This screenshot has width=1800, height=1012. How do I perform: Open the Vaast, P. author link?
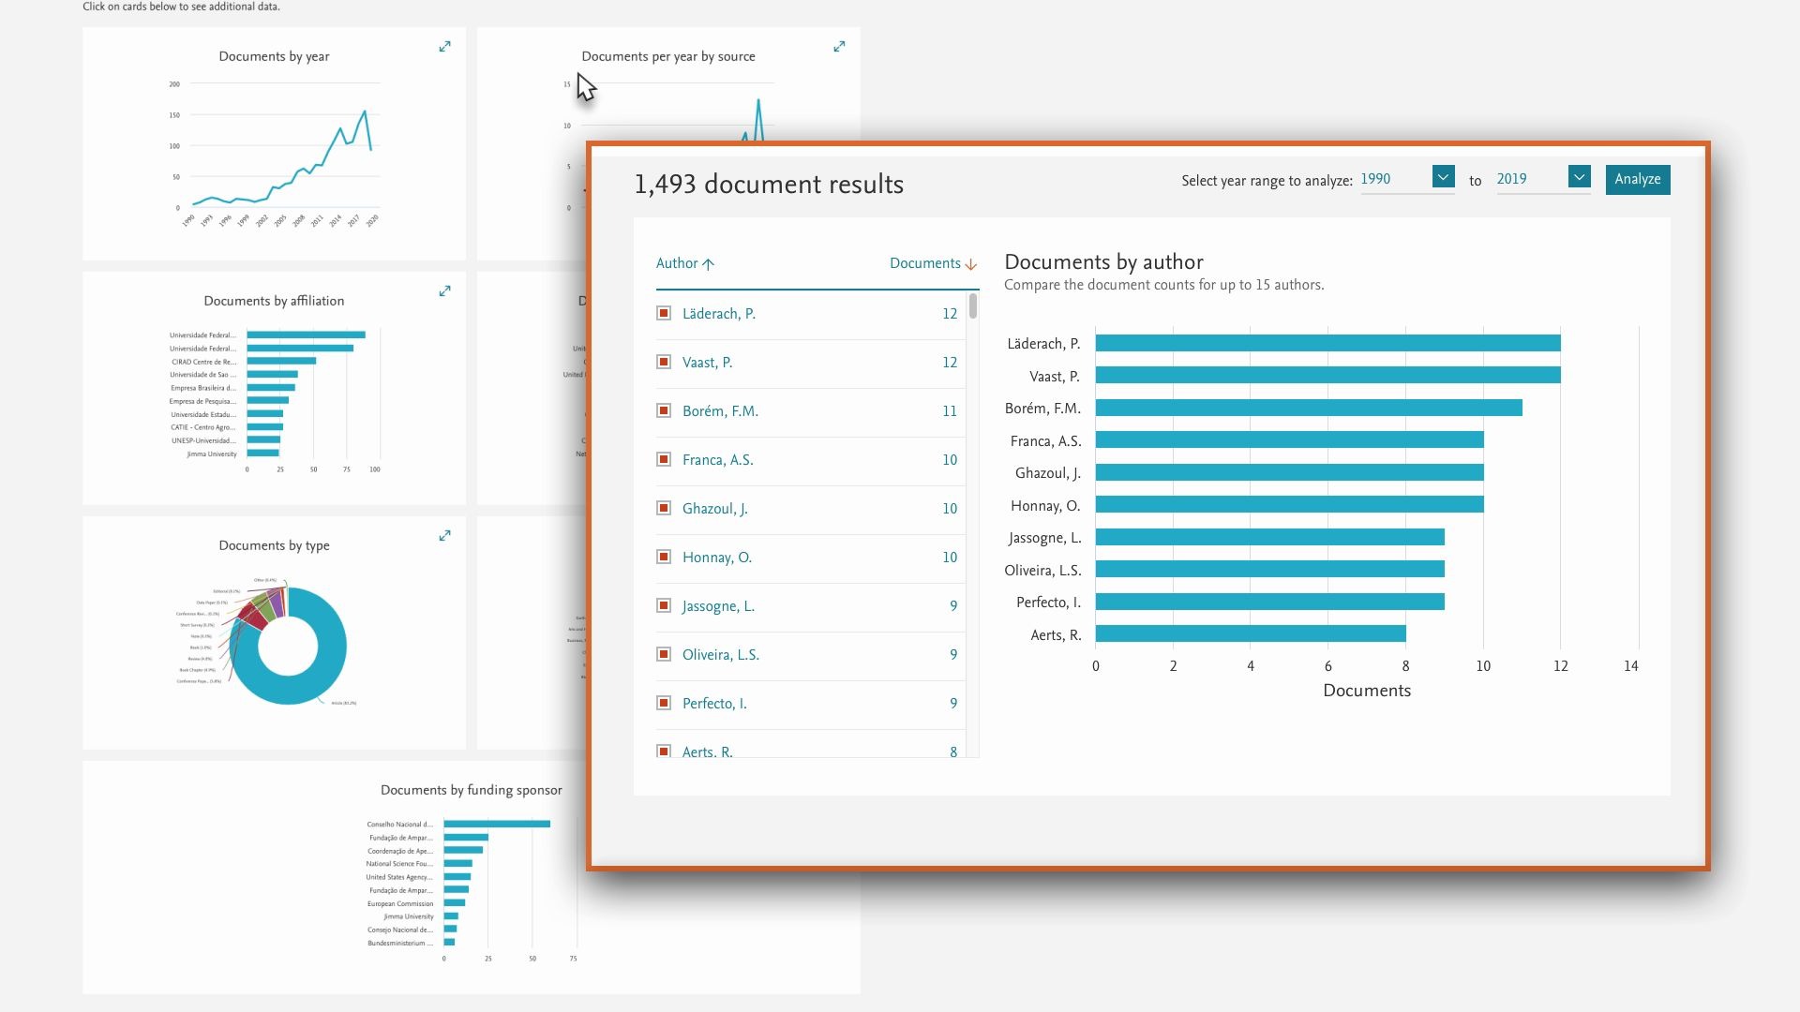tap(707, 363)
